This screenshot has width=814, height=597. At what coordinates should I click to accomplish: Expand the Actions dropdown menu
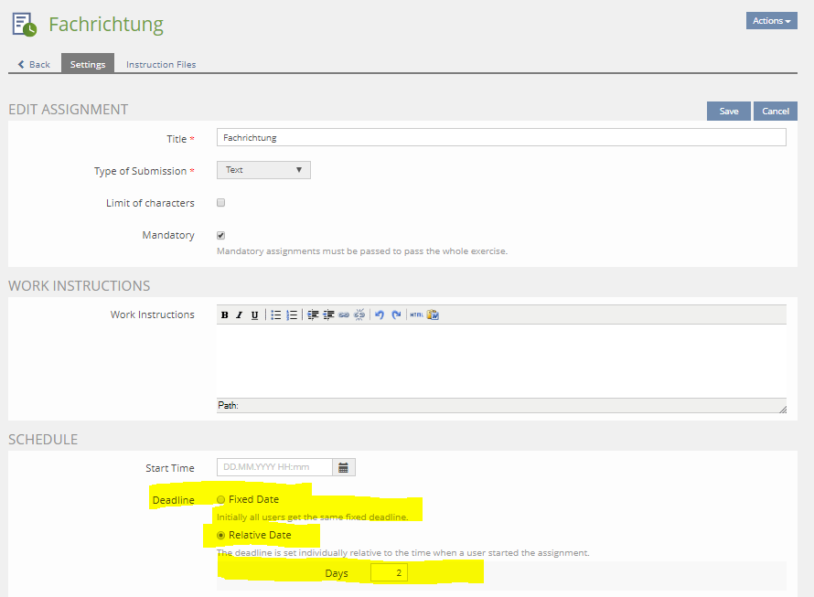(771, 21)
